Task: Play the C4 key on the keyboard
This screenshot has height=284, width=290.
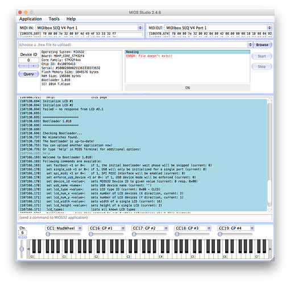Action: (x=161, y=256)
